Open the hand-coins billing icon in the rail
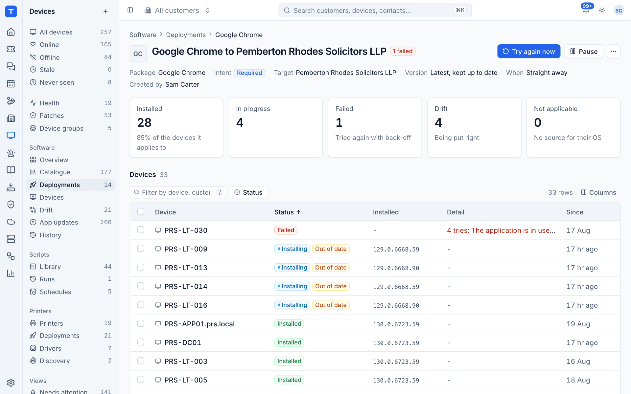 11,101
